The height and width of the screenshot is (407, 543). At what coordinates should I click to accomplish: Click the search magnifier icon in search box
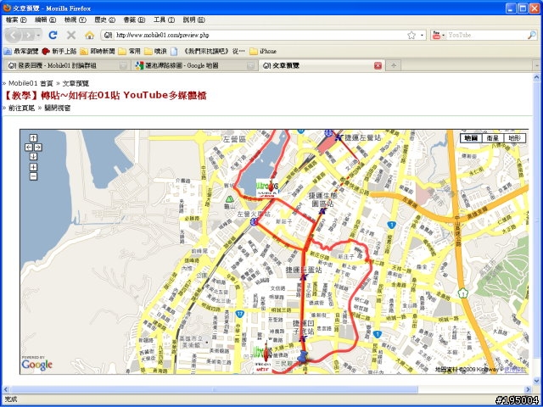tap(532, 35)
